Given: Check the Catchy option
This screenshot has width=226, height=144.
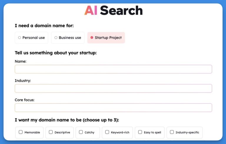Looking at the screenshot, I should (x=81, y=132).
